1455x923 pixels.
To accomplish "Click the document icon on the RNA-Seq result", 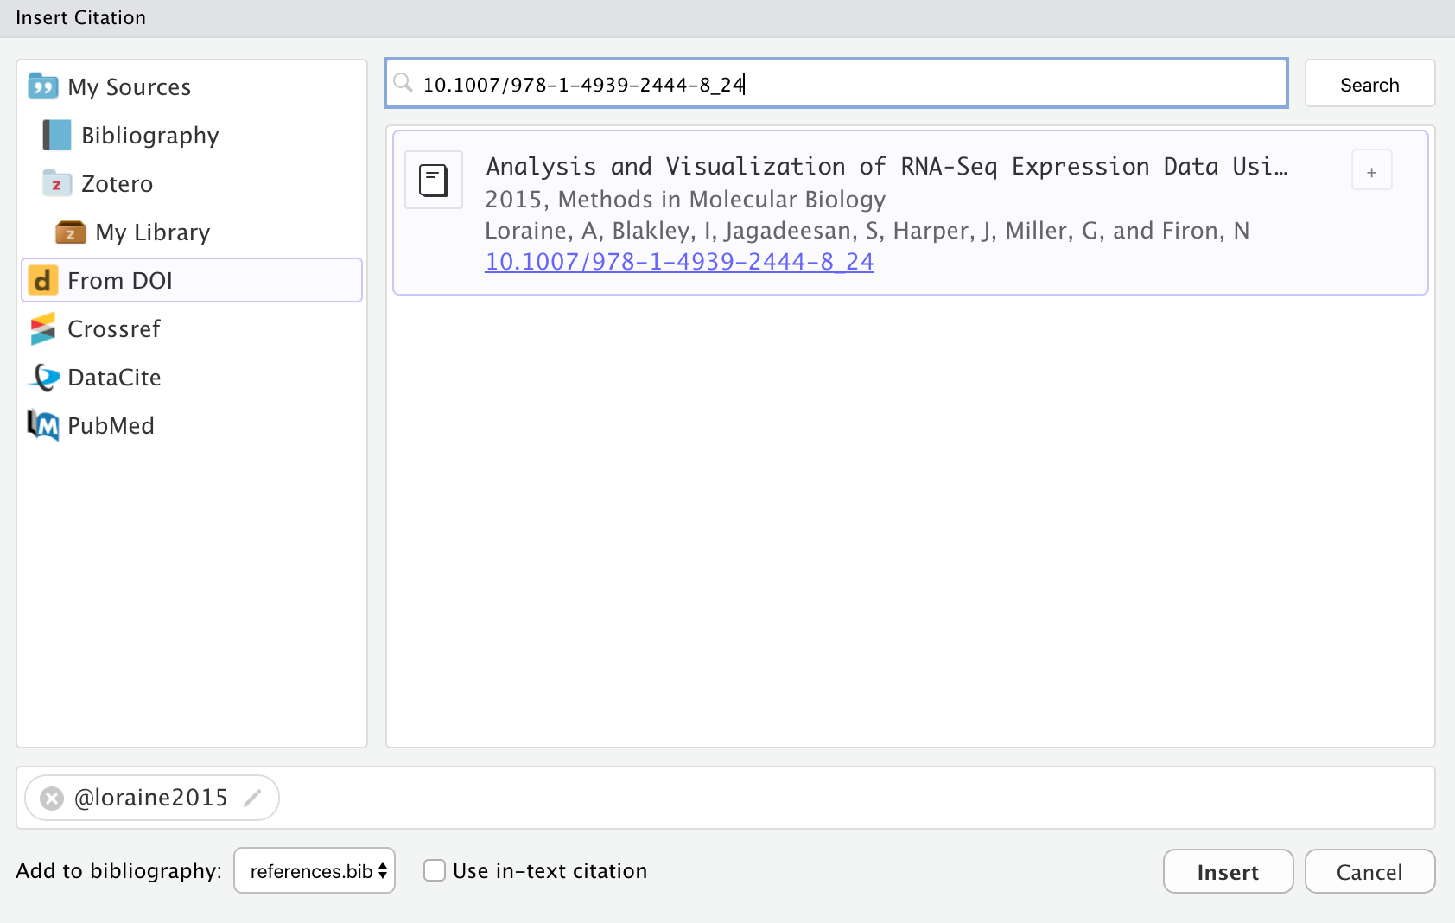I will (x=433, y=180).
